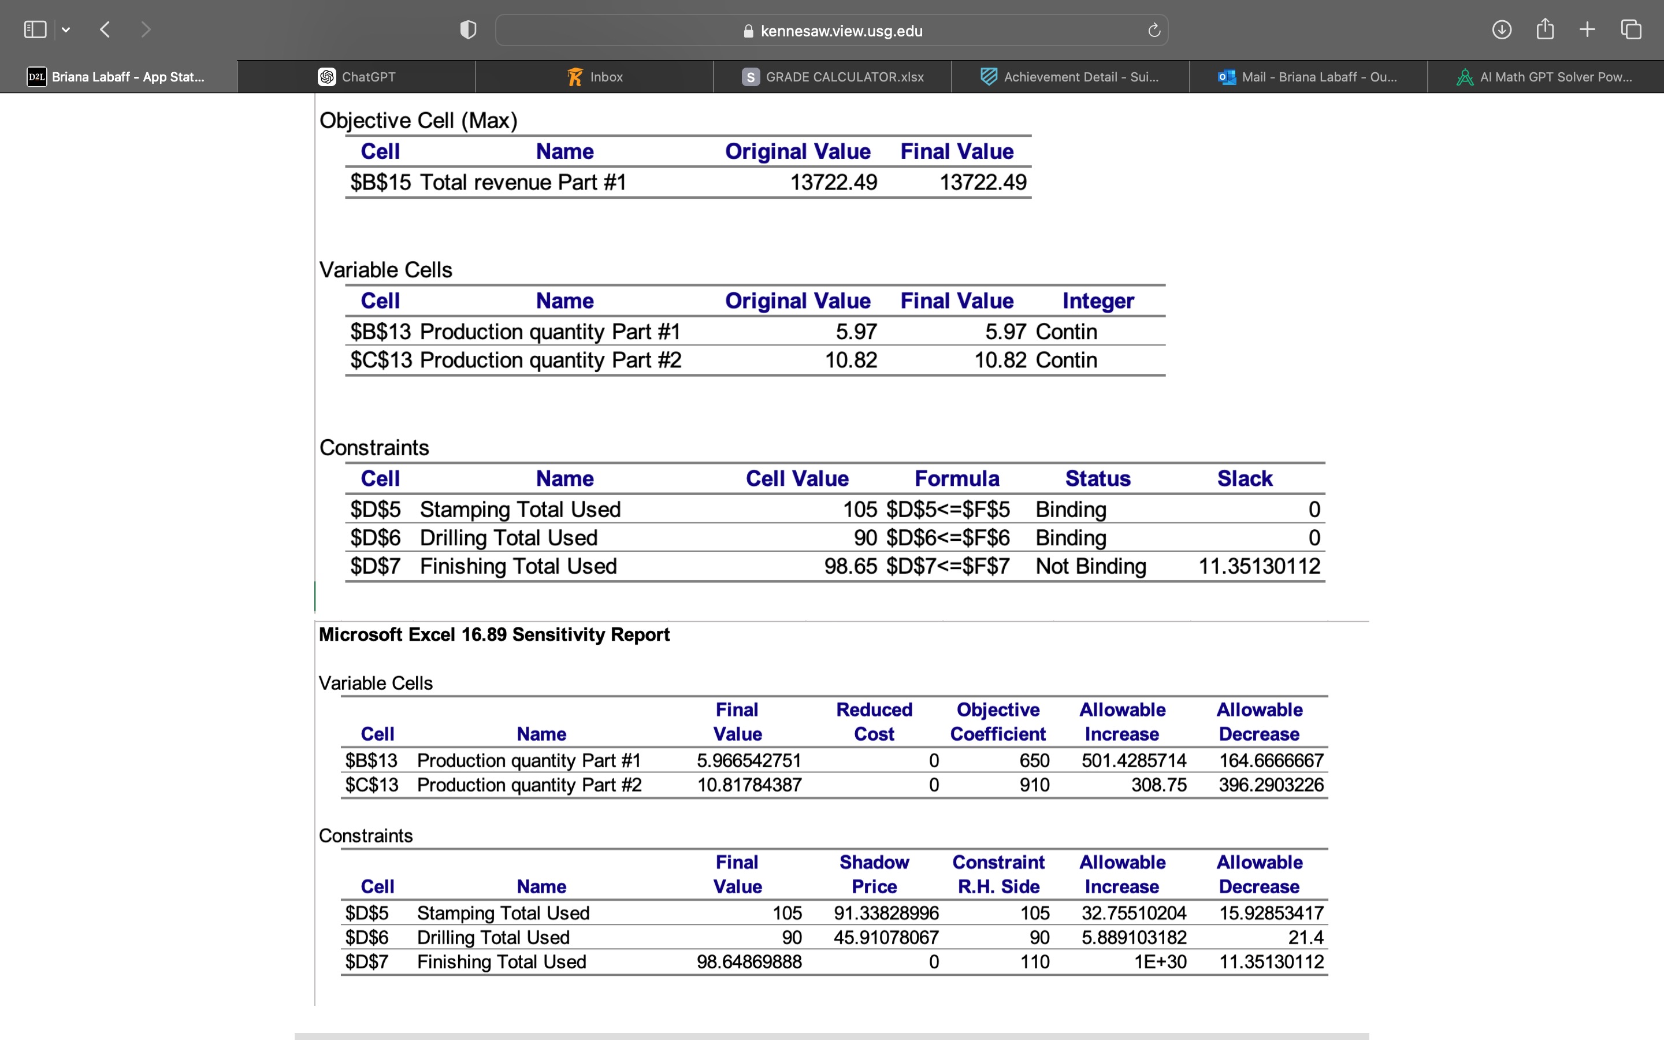Open the Share icon
Image resolution: width=1664 pixels, height=1040 pixels.
(1544, 29)
